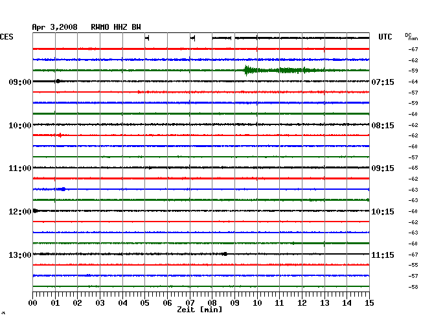
Task: Click the blue blob marker below 11:00 trace
Action: click(x=62, y=189)
